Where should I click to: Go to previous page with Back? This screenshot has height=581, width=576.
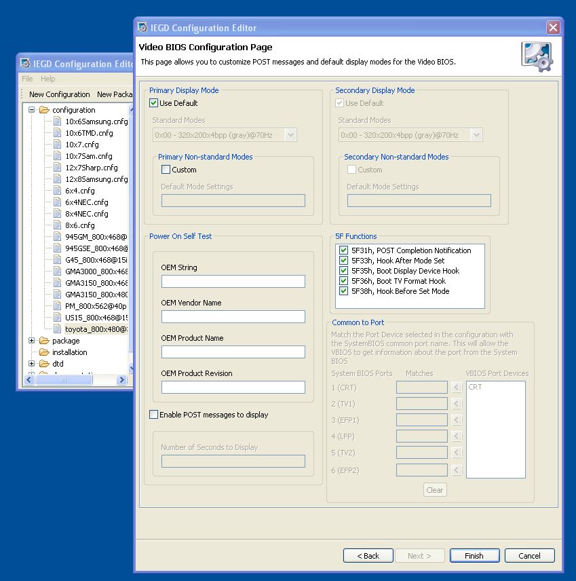[368, 556]
